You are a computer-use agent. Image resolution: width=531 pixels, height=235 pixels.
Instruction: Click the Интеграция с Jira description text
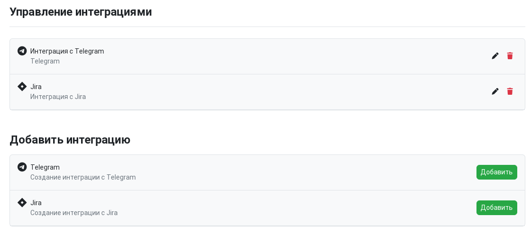pyautogui.click(x=58, y=97)
